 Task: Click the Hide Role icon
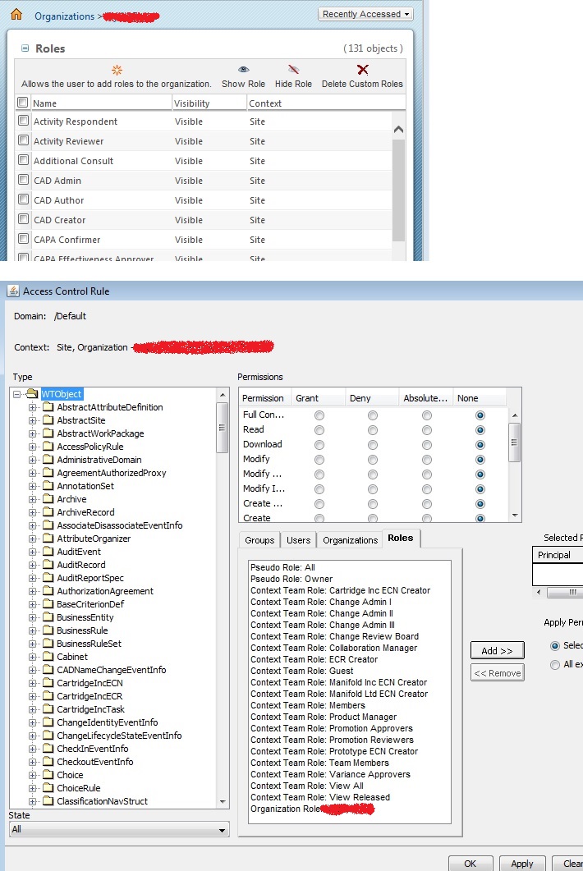293,70
